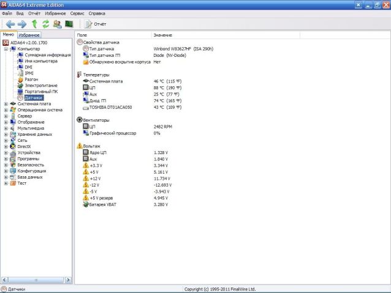
Task: Click the Forward navigation arrow
Action: pos(22,24)
